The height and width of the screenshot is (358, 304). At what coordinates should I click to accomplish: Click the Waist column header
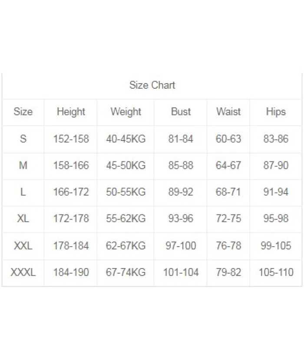coord(228,112)
